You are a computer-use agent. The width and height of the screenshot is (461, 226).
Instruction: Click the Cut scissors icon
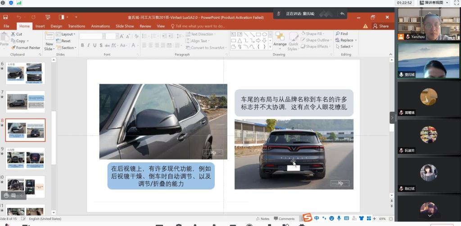tap(13, 34)
